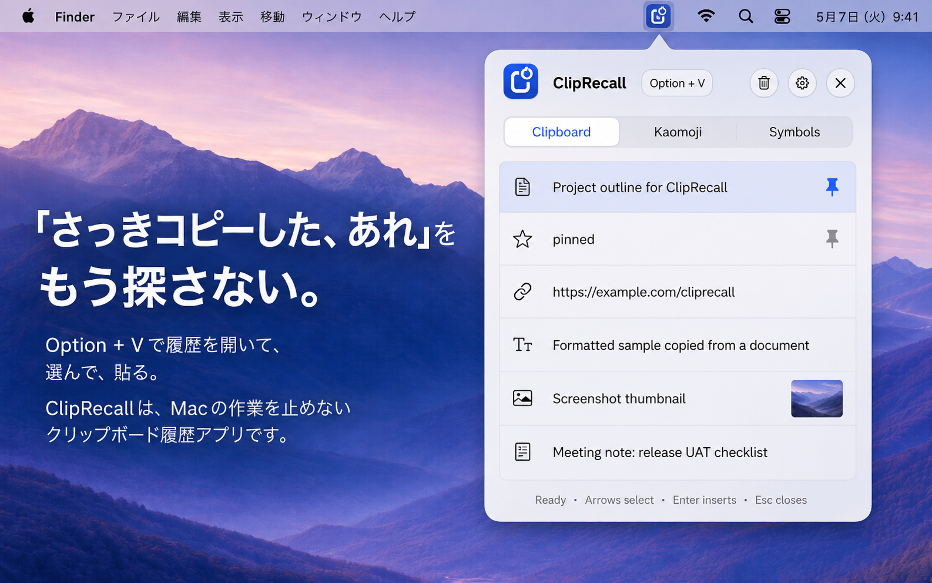
Task: Open the ファイル menu
Action: pos(136,17)
